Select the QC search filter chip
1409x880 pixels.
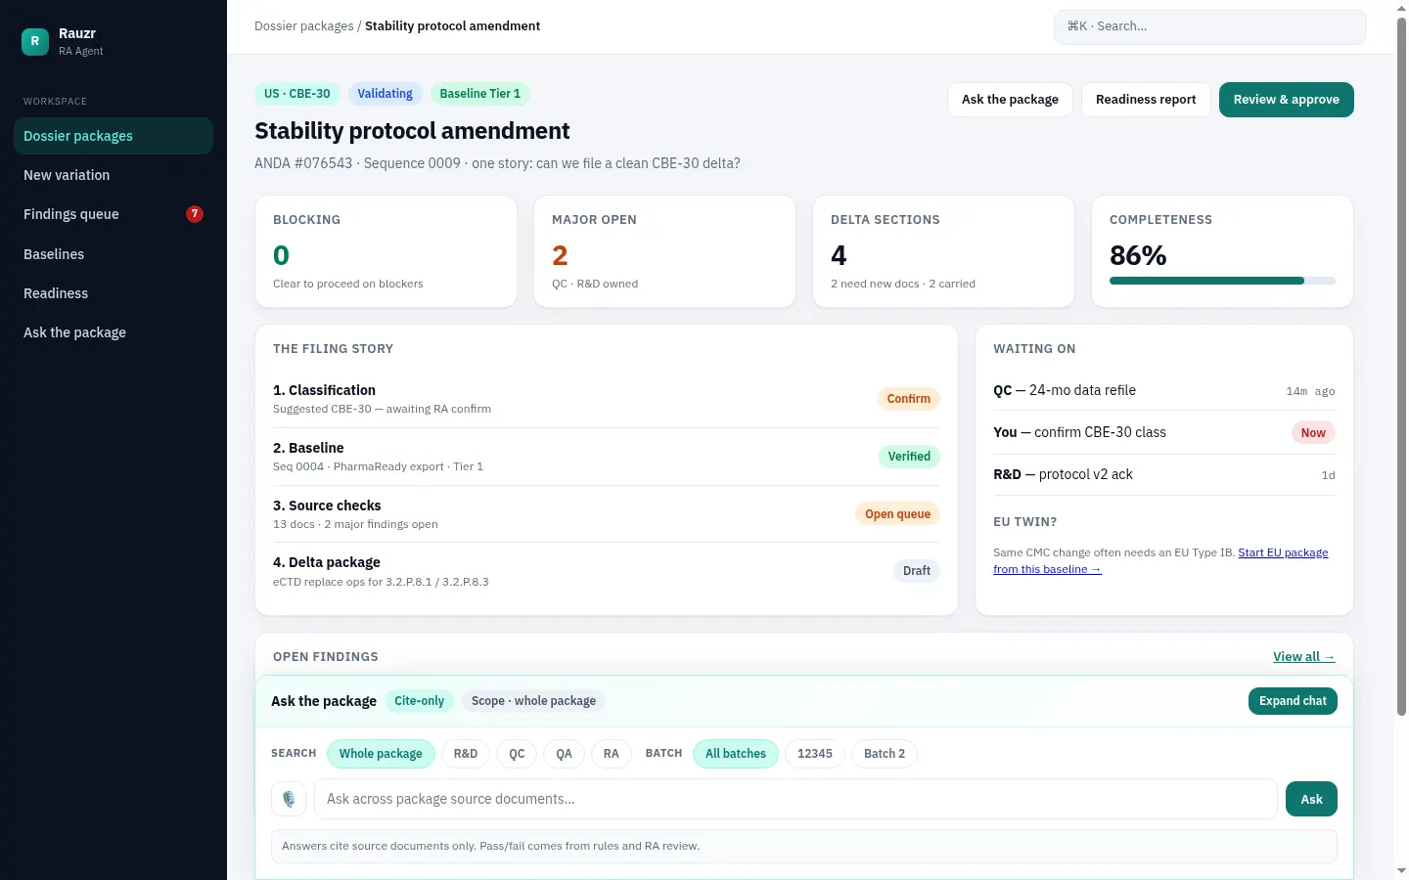[517, 754]
